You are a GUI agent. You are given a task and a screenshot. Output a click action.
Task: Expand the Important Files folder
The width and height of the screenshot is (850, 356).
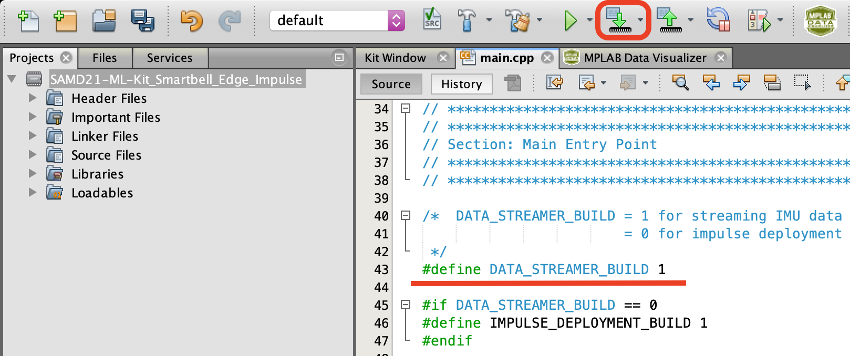pos(33,117)
